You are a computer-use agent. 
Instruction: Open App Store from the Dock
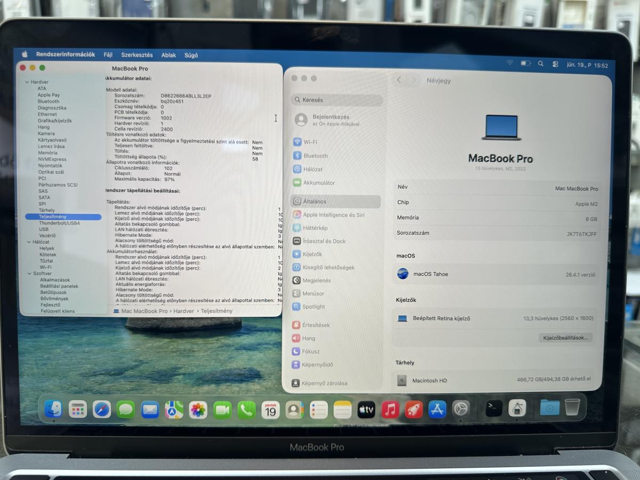[x=437, y=410]
